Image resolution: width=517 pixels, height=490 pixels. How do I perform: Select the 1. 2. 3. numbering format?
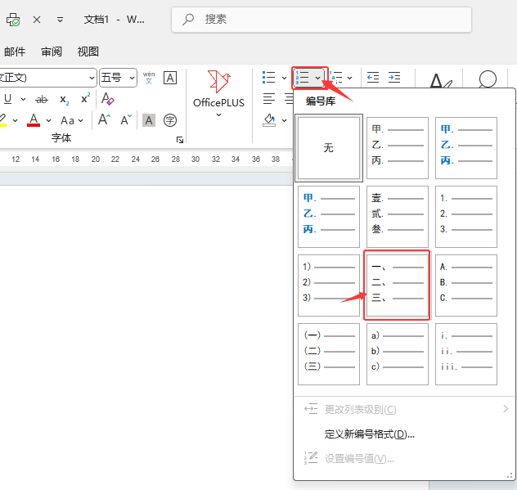tap(466, 217)
